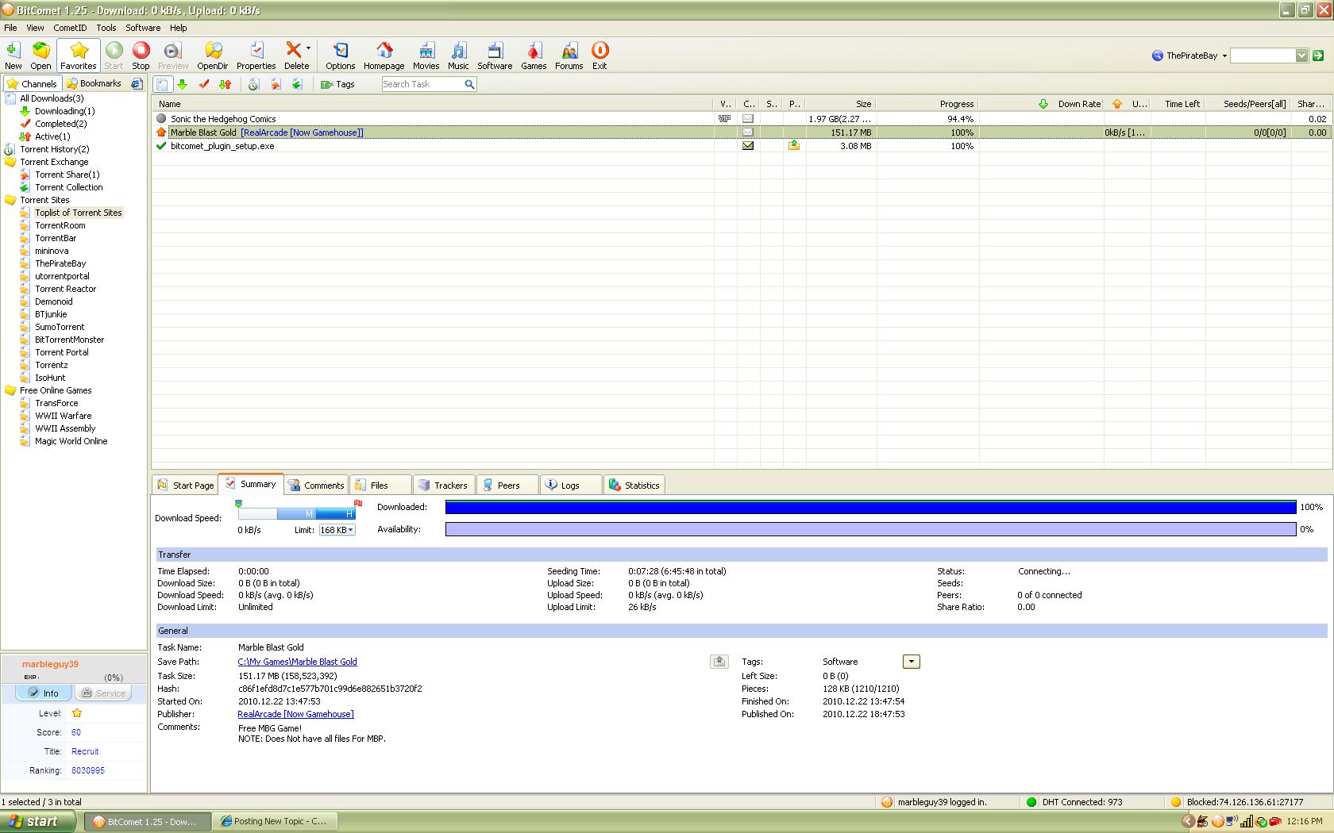The width and height of the screenshot is (1334, 833).
Task: Click the Search Task magnifier icon
Action: point(469,84)
